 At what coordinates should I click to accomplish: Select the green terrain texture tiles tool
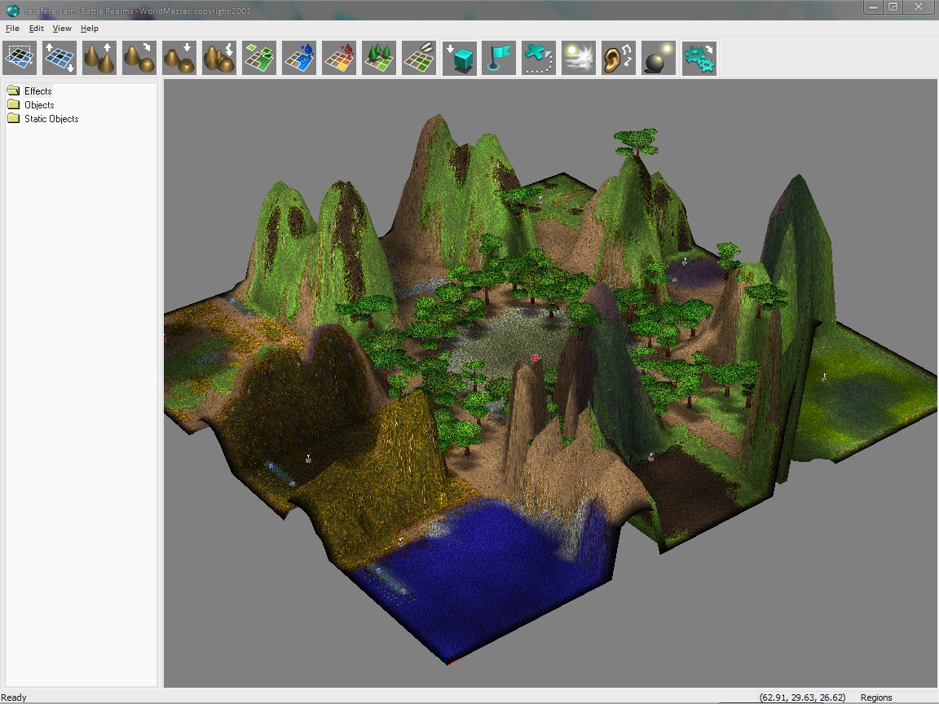259,58
